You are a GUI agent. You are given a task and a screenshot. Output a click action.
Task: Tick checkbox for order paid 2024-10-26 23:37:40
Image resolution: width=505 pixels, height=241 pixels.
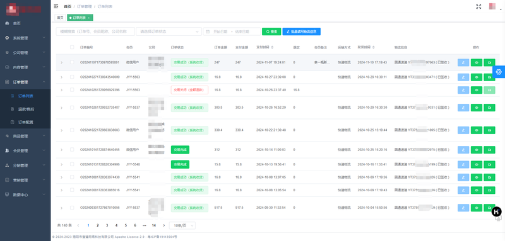pyautogui.click(x=72, y=90)
